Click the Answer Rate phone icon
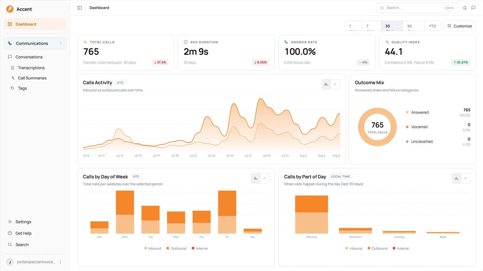This screenshot has width=483, height=271. [x=286, y=42]
